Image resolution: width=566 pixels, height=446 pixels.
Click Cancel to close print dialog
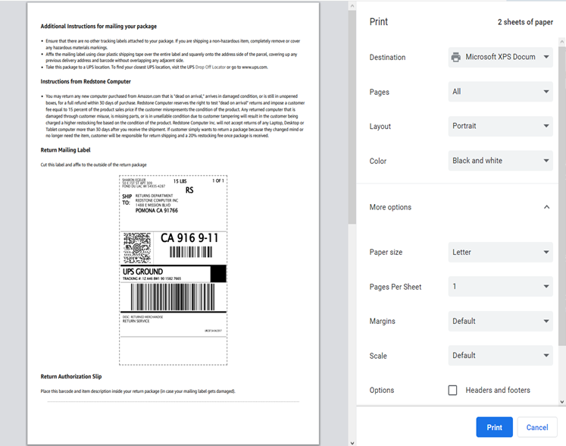point(537,427)
